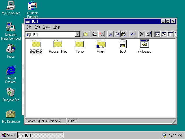Viewport: 185px width, 139px height.
Task: Select the Autoexec file icon
Action: tap(145, 46)
